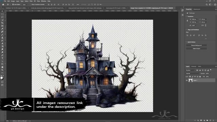Click the foreground color swatch
Screen dimensions: 217x122
click(x=1, y=78)
